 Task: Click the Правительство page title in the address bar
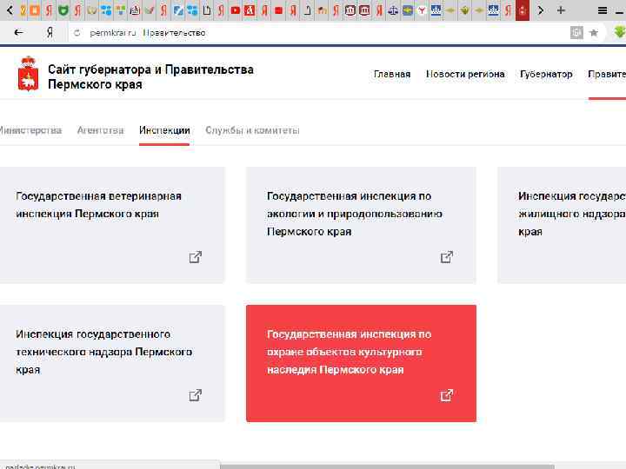[x=174, y=33]
